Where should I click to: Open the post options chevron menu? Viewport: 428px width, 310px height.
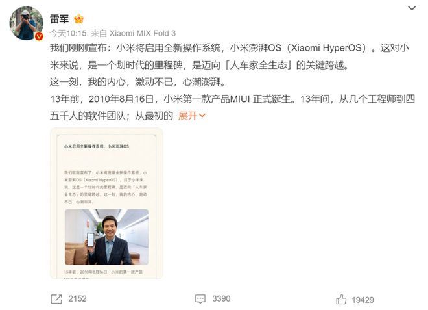point(412,8)
